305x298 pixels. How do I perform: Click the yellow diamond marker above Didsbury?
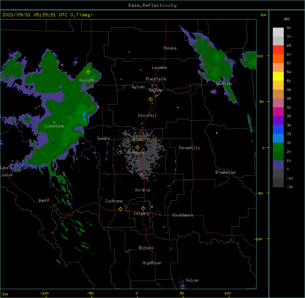137,148
